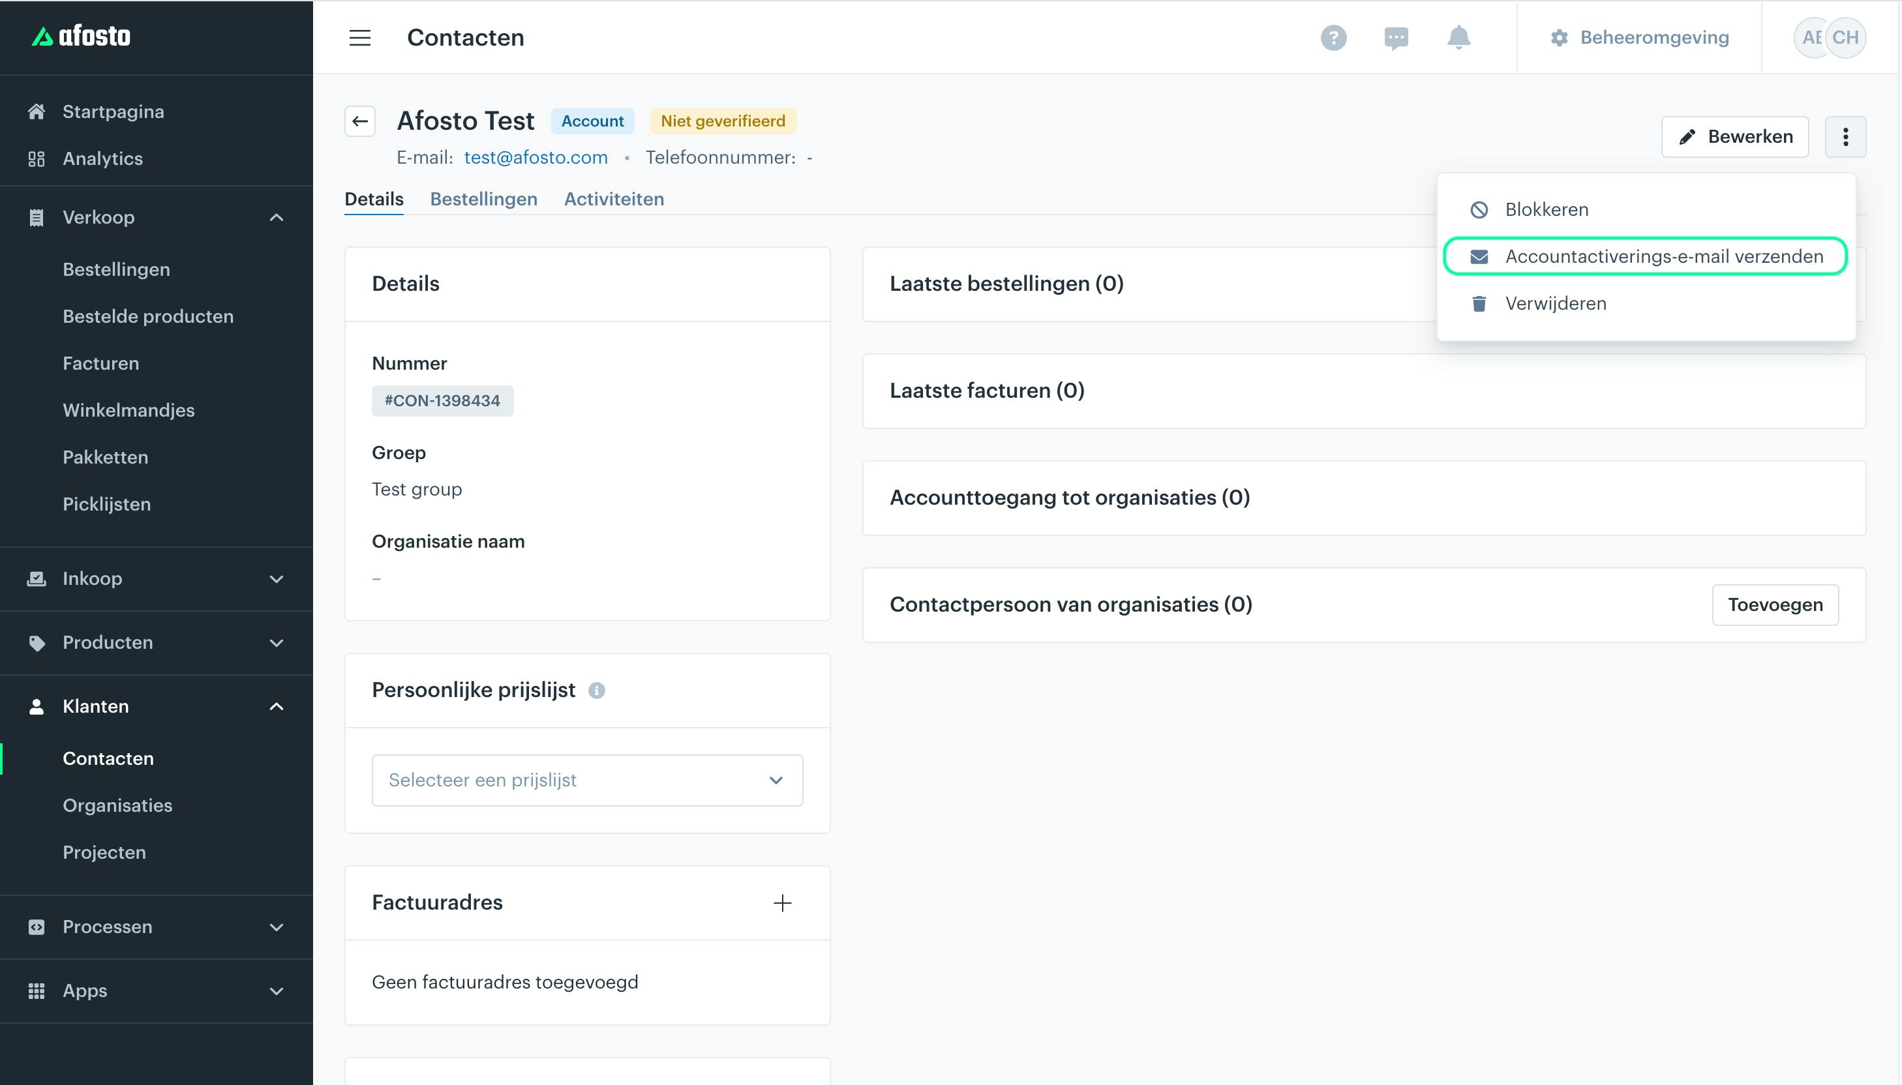The height and width of the screenshot is (1085, 1902).
Task: Open Projecten in the sidebar
Action: point(104,852)
